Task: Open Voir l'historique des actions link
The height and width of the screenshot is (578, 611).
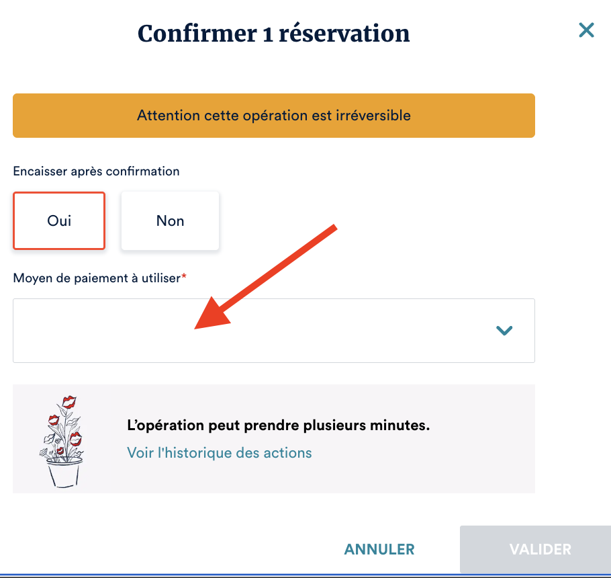Action: pos(219,452)
